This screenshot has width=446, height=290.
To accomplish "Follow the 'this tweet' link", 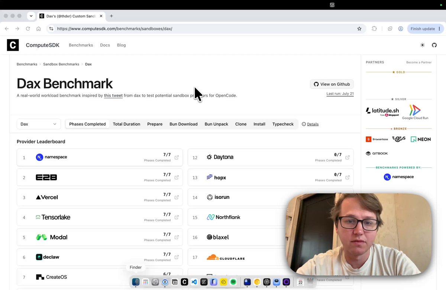I will (x=113, y=96).
